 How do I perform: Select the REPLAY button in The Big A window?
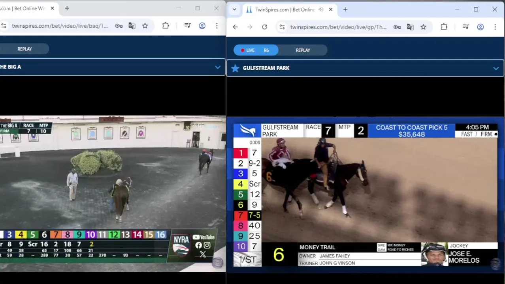(24, 49)
